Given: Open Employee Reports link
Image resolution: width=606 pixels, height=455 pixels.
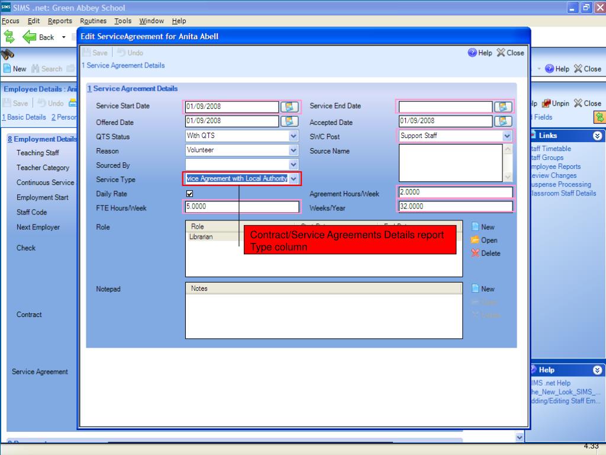Looking at the screenshot, I should click(x=556, y=166).
